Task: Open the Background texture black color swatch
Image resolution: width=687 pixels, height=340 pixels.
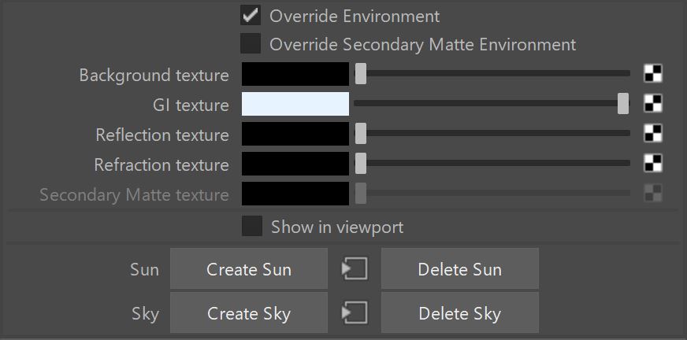Action: click(295, 74)
